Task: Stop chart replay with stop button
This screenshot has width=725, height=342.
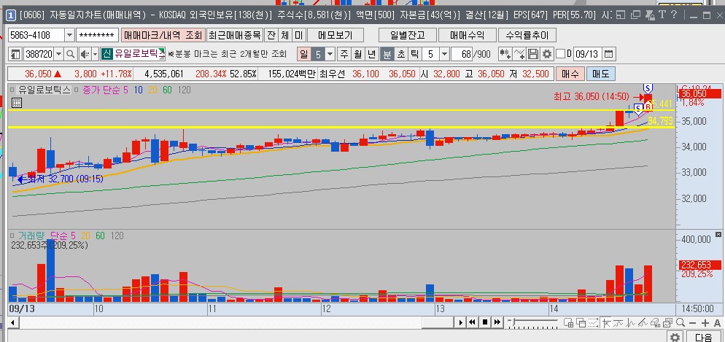Action: click(484, 322)
